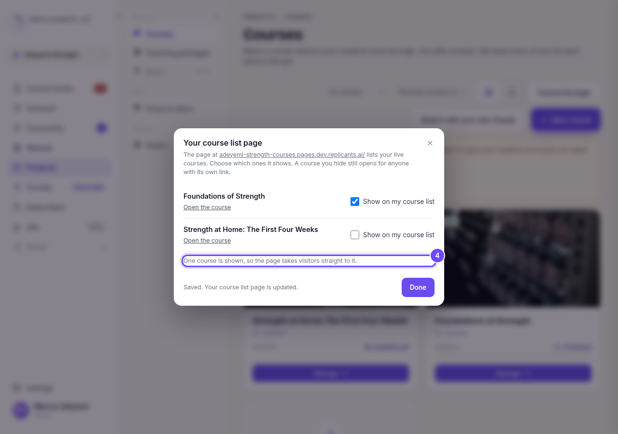Click the user avatar icon
618x434 pixels.
(x=21, y=410)
